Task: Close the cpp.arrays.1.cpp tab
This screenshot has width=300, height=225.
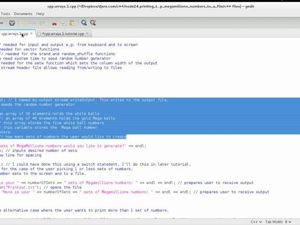Action: click(x=32, y=33)
